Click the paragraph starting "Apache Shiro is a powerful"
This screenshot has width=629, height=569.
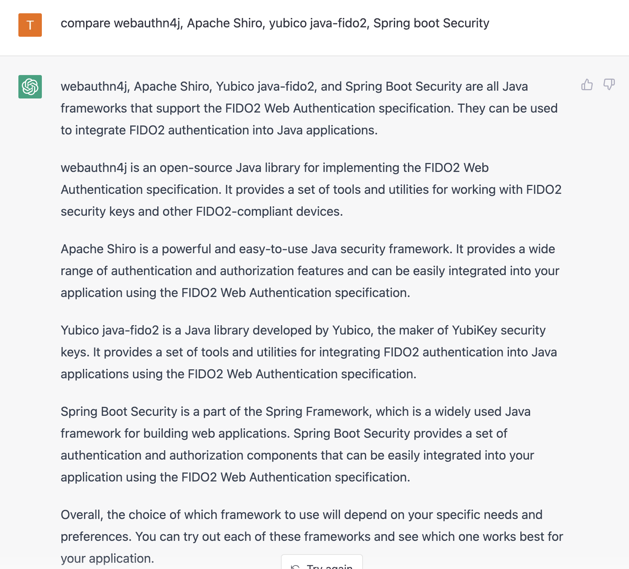[310, 271]
